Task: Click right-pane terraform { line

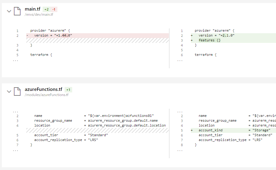Action: point(206,55)
